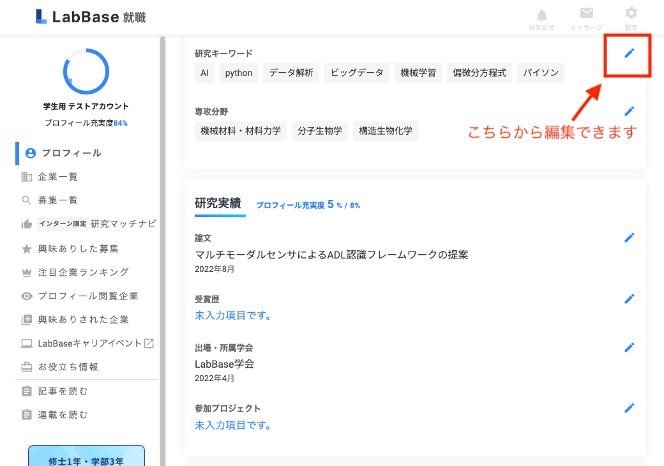Open messages envelope icon
Image resolution: width=664 pixels, height=466 pixels.
(x=586, y=18)
